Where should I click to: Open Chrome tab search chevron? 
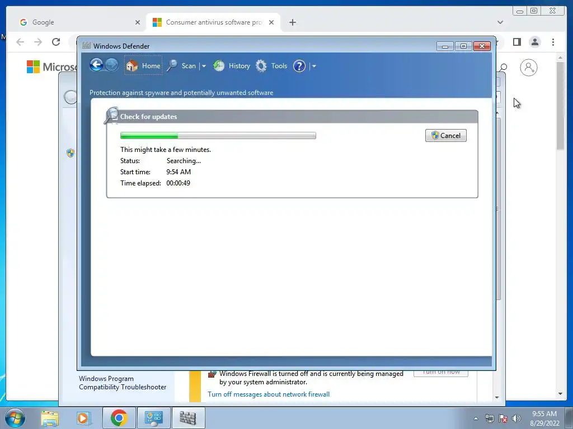click(x=500, y=22)
